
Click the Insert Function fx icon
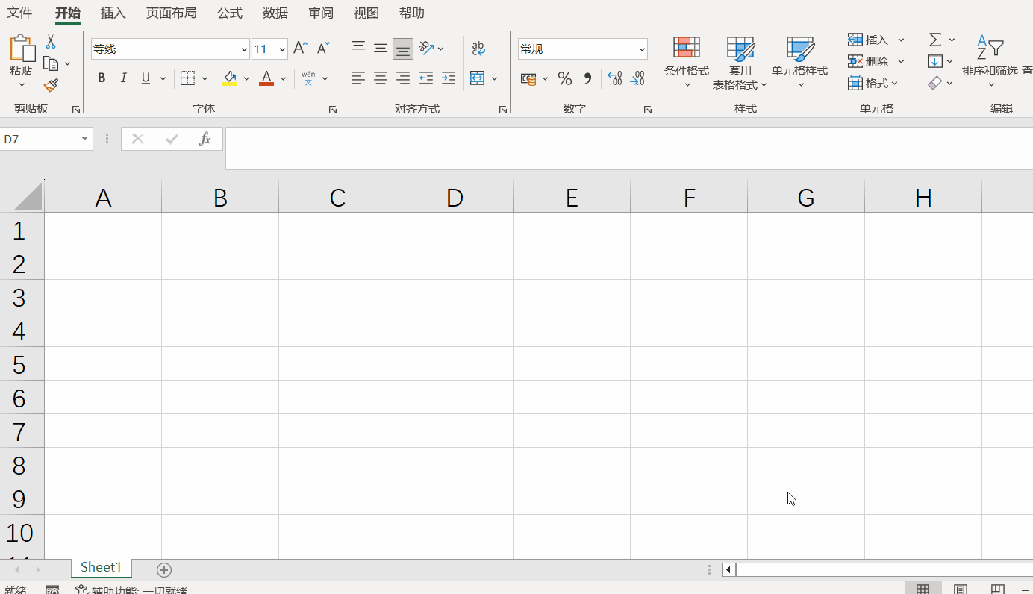pyautogui.click(x=205, y=139)
